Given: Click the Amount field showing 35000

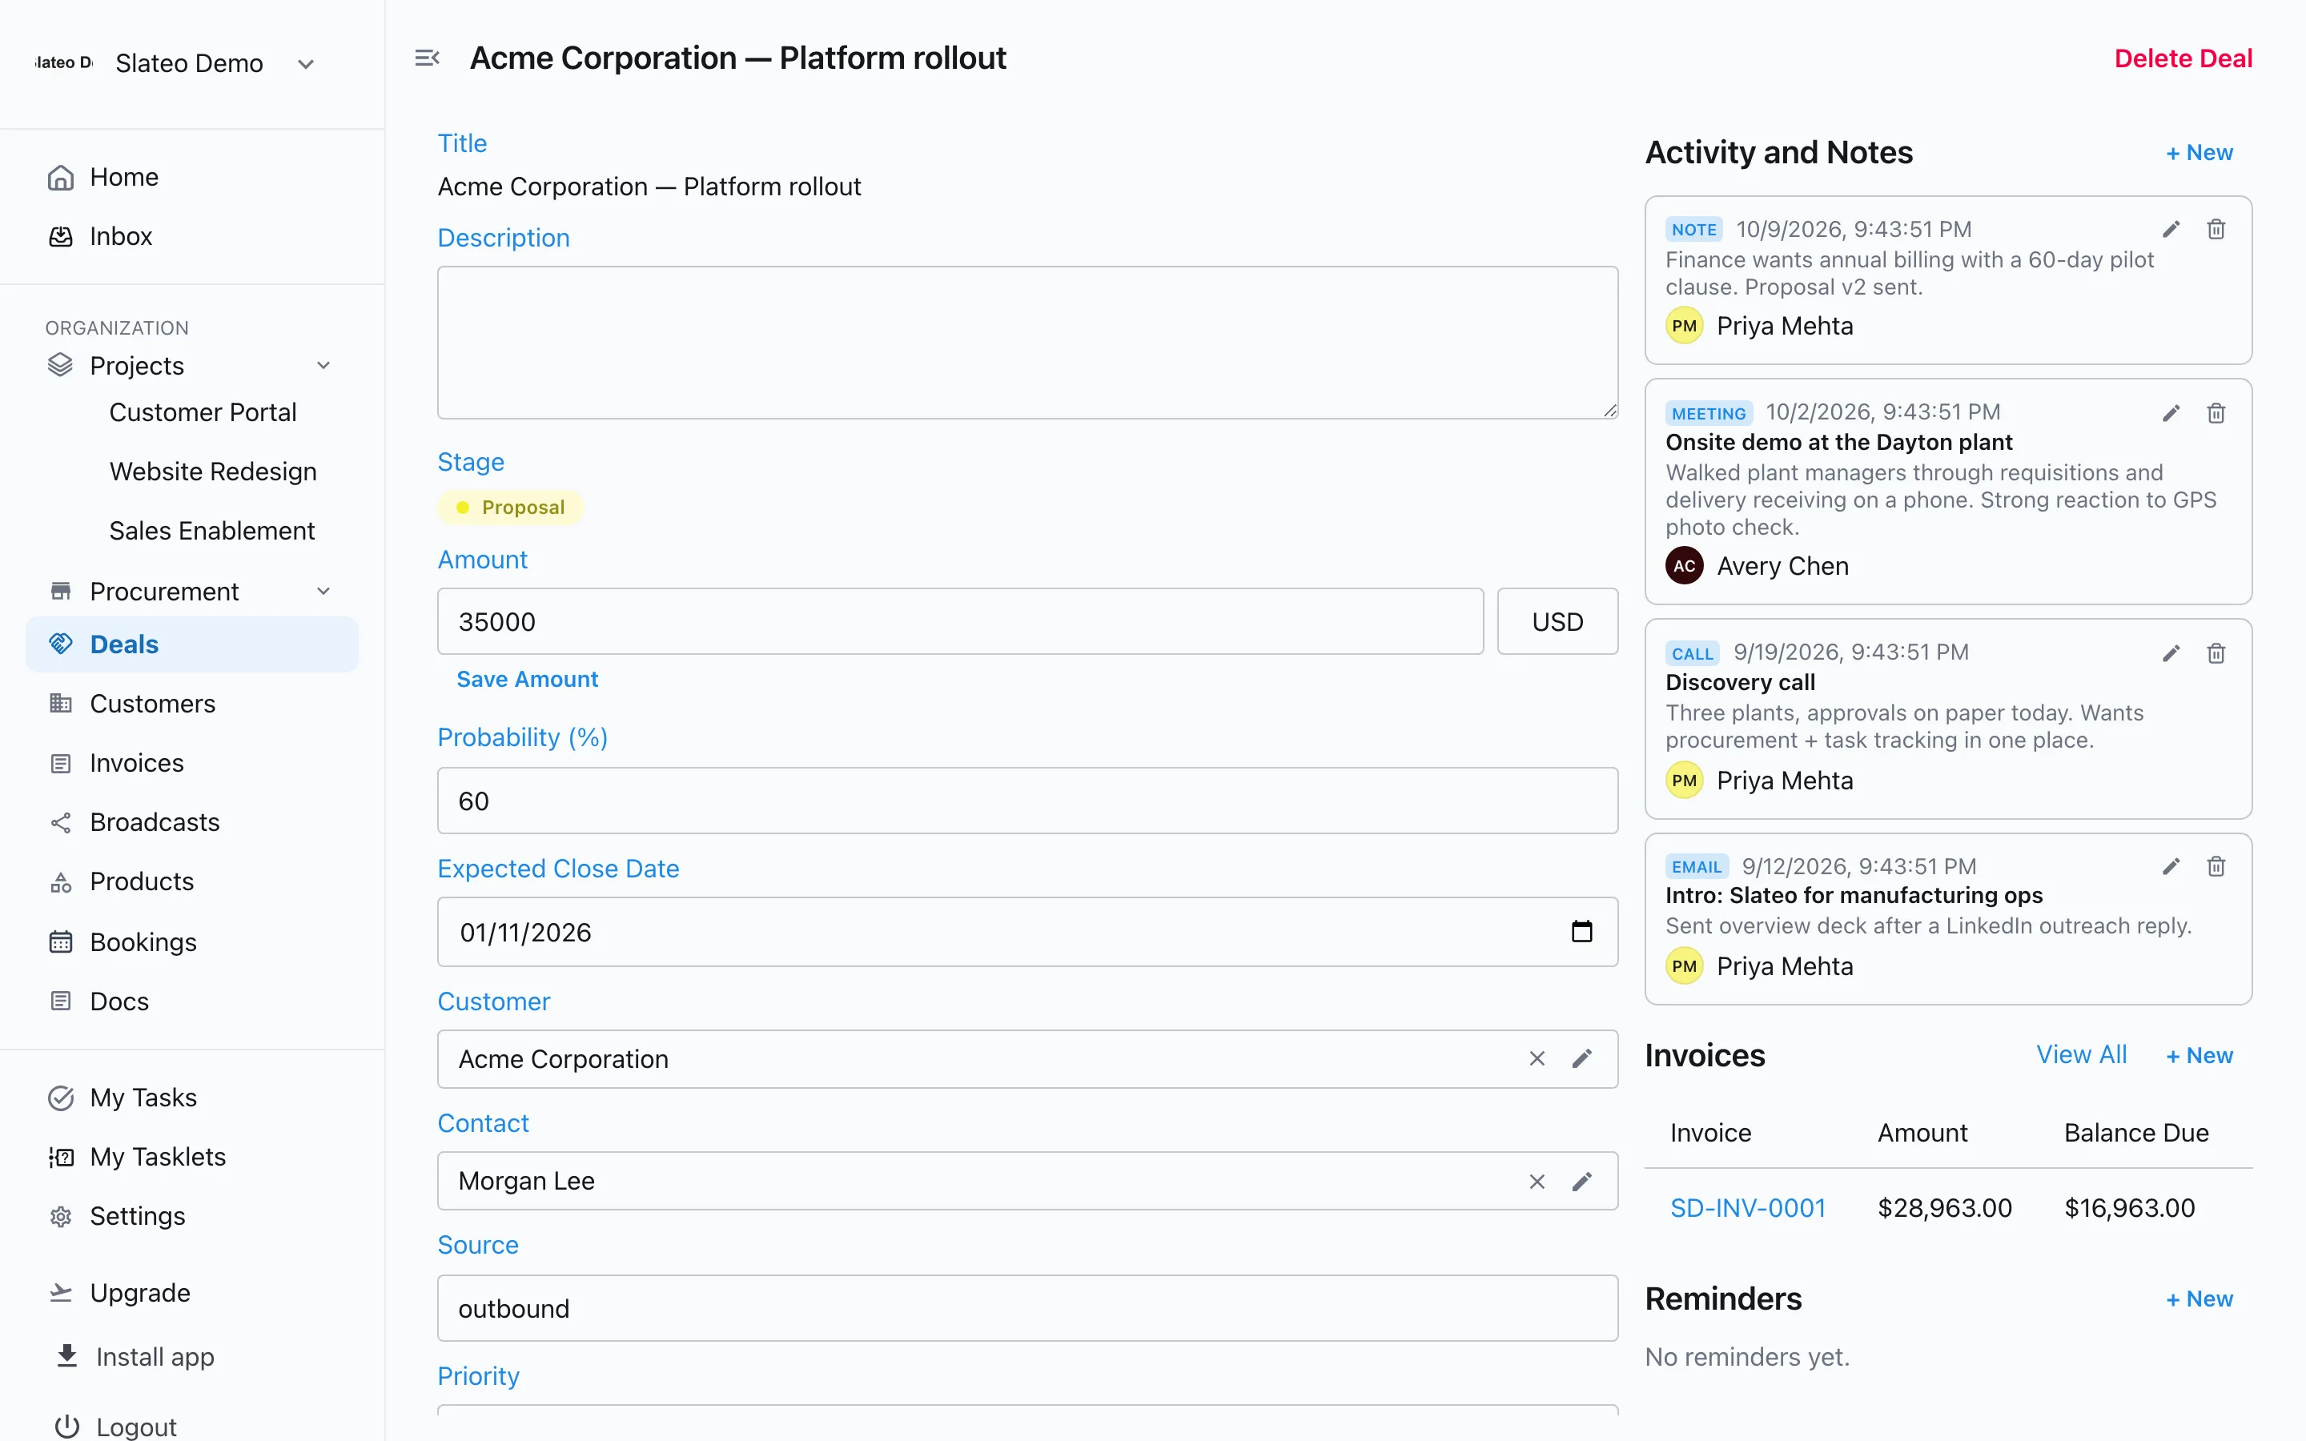Looking at the screenshot, I should (961, 621).
